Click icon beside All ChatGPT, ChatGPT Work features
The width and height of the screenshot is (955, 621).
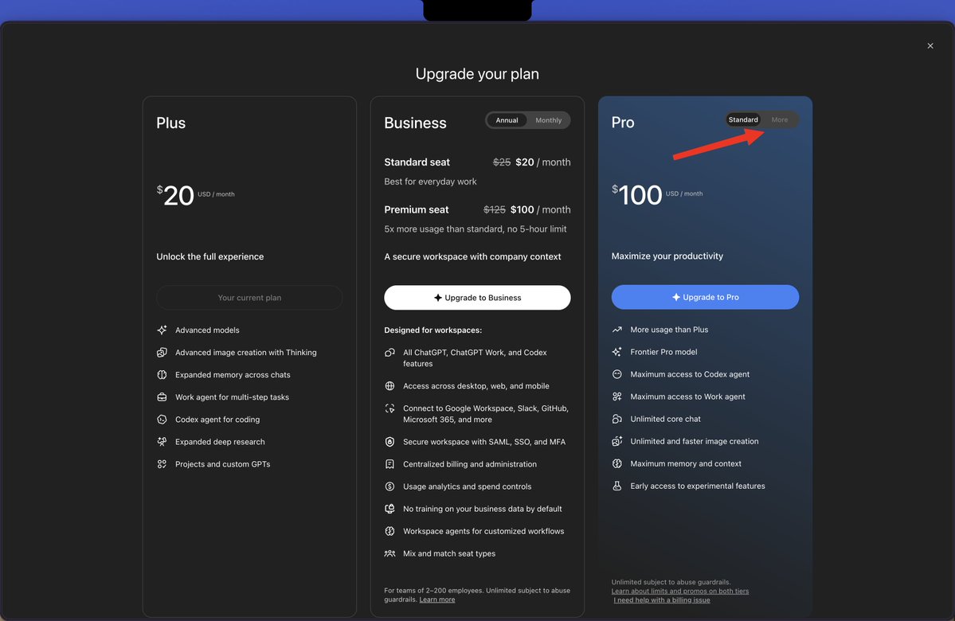pyautogui.click(x=389, y=353)
